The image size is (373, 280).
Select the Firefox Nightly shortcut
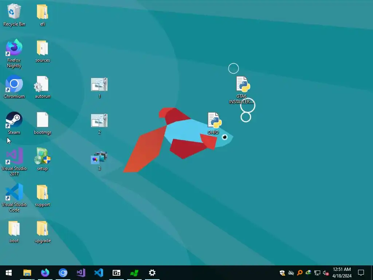coord(14,54)
